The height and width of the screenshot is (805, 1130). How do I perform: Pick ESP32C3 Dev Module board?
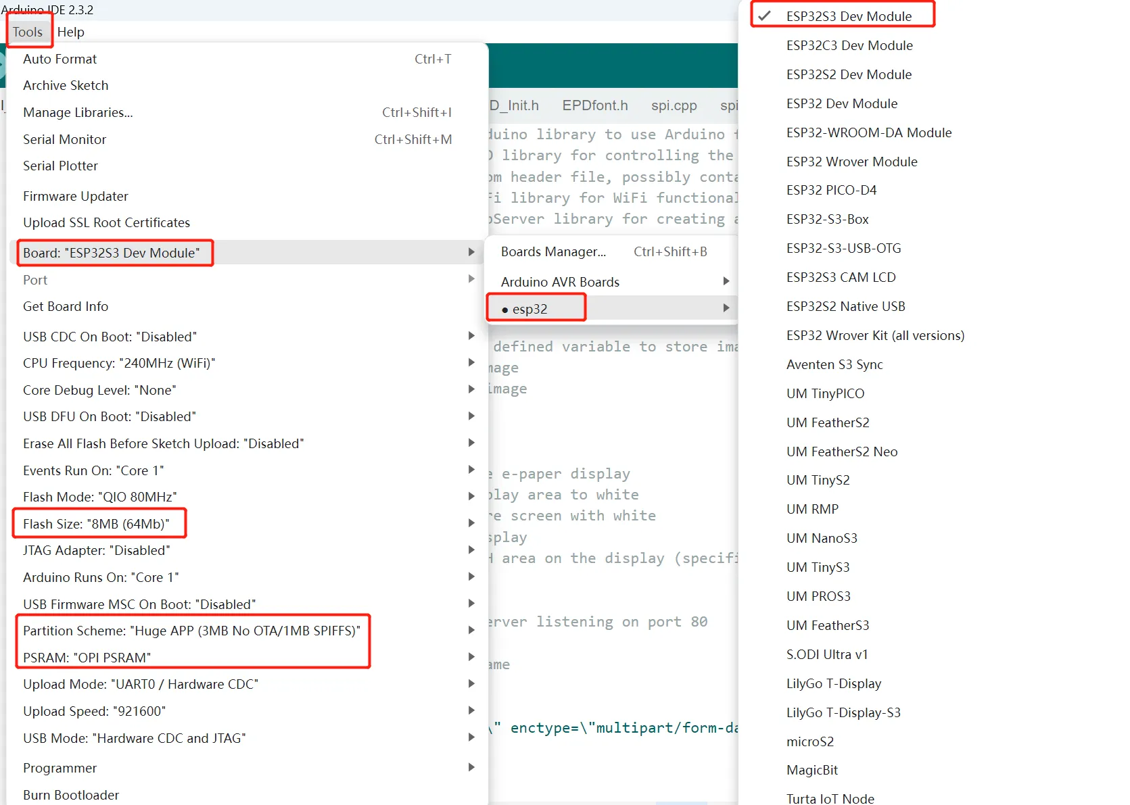pos(849,45)
